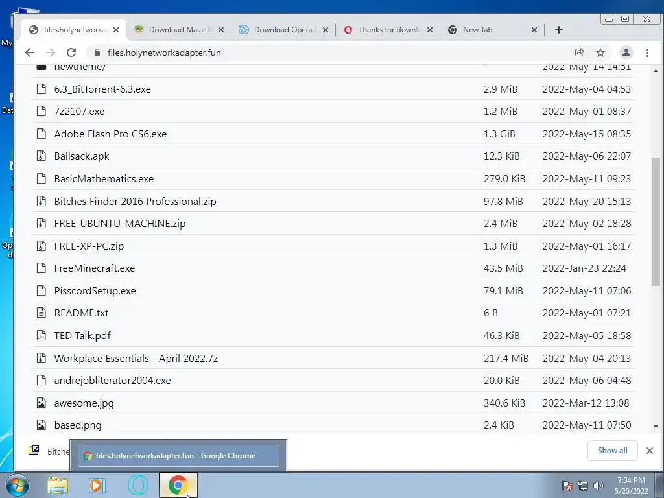Open the FreeMinecraft.exe link
The width and height of the screenshot is (664, 498).
(95, 268)
